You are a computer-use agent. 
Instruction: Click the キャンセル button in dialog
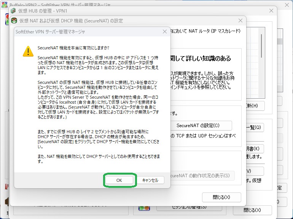pos(150,180)
